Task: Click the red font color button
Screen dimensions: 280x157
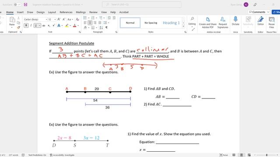Action: [75, 26]
